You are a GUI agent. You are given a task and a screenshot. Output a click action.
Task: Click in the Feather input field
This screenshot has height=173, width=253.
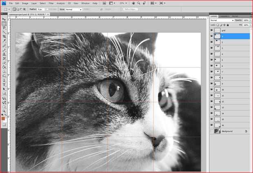[x=41, y=9]
